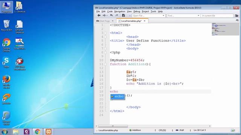Click the Save file icon

[x=124, y=15]
